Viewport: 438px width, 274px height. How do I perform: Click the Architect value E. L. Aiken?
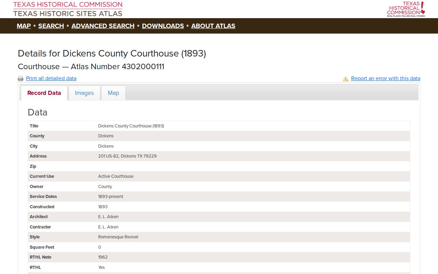[x=108, y=217]
